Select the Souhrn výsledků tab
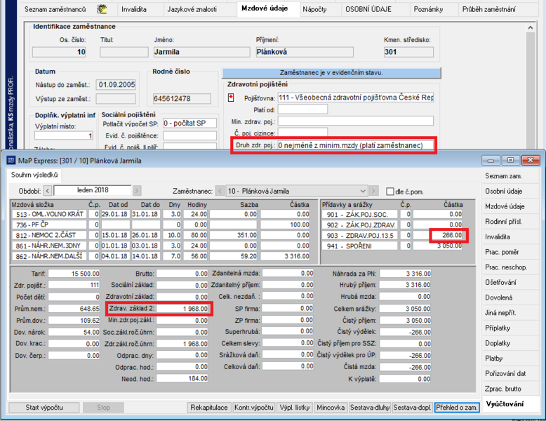Image resolution: width=546 pixels, height=421 pixels. pos(34,175)
